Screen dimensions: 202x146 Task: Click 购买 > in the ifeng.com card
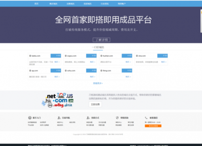(x=128, y=77)
